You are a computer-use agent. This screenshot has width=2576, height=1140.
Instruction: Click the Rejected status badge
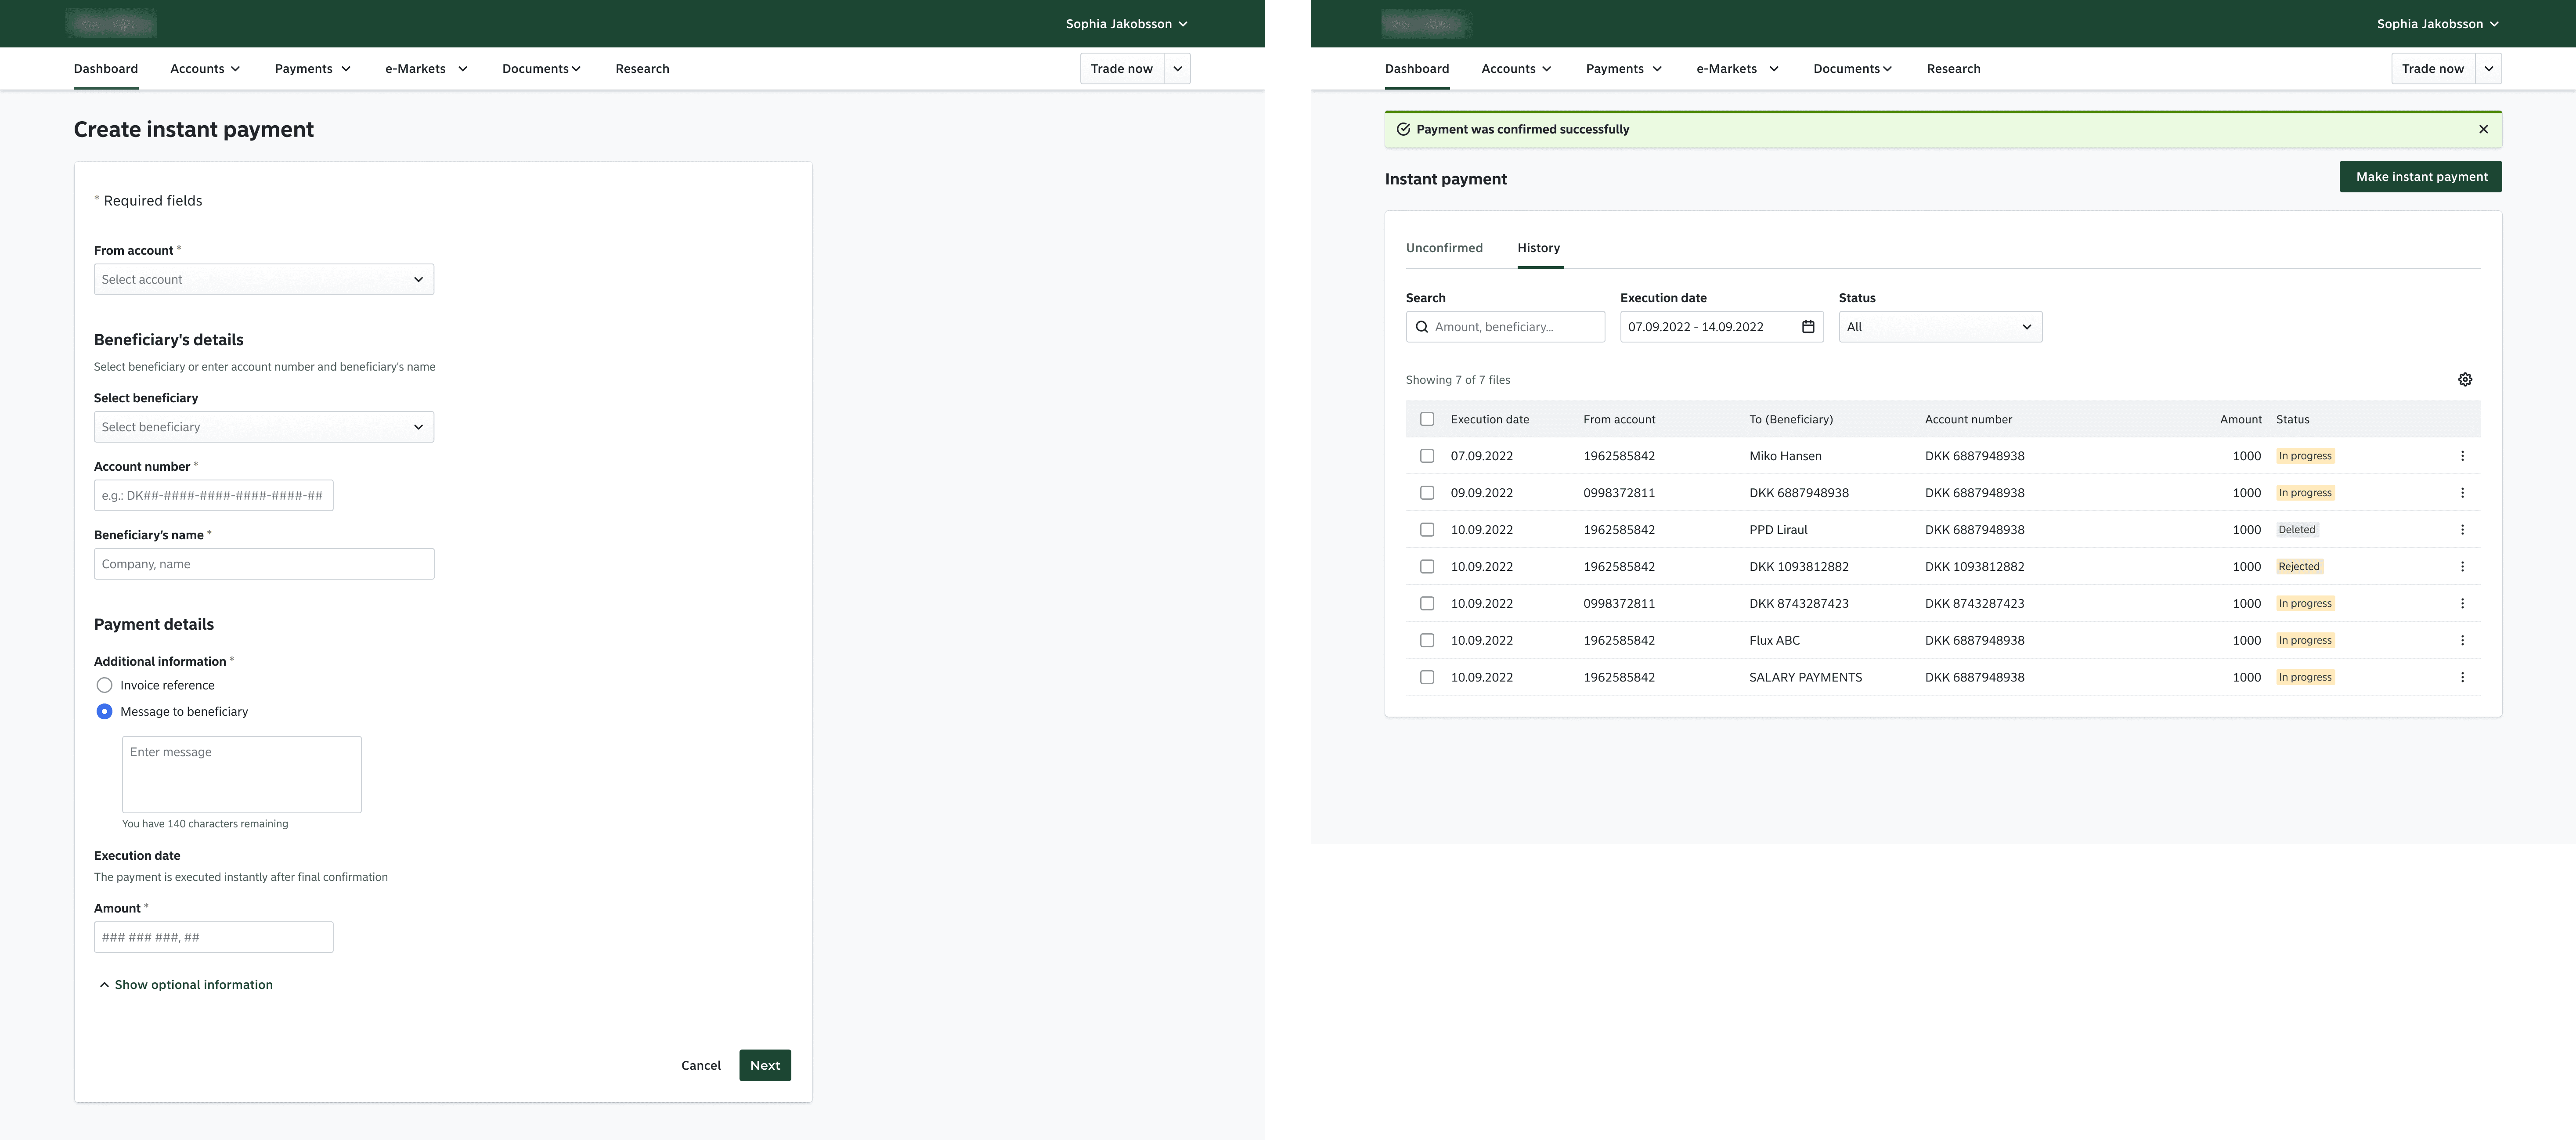pos(2298,567)
